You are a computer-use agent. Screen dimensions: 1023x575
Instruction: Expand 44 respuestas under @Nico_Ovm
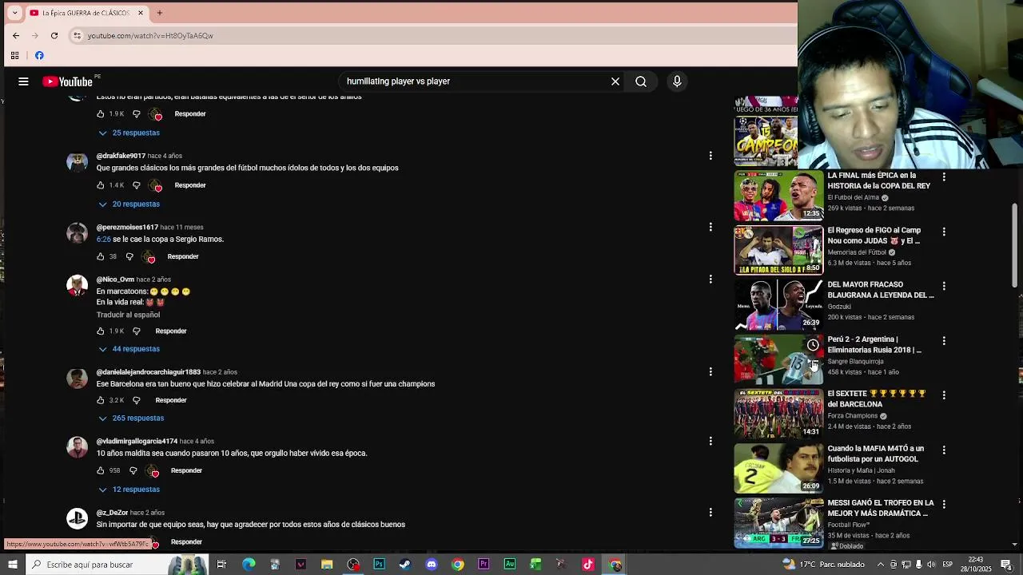(129, 349)
